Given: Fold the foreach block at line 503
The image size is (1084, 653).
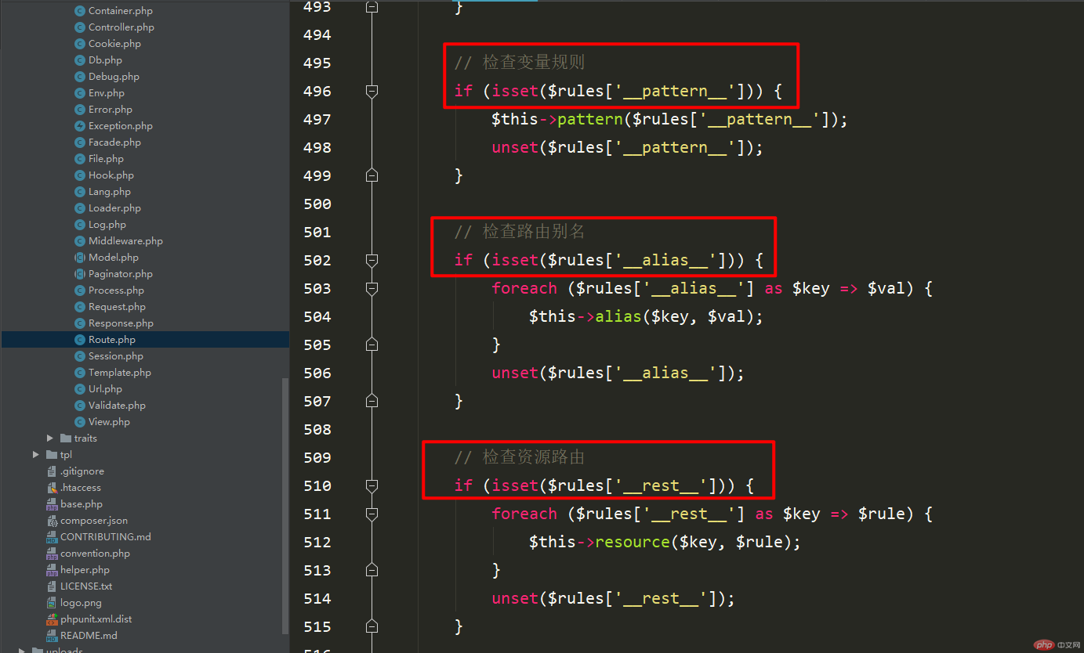Looking at the screenshot, I should click(372, 288).
